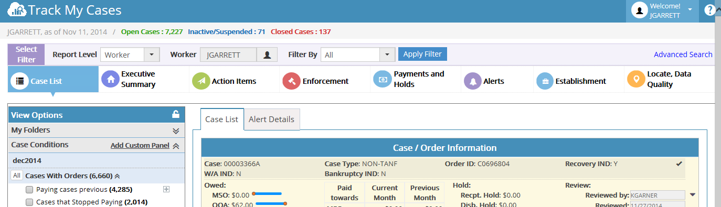Open Alerts bell icon
The width and height of the screenshot is (721, 207).
tap(473, 81)
